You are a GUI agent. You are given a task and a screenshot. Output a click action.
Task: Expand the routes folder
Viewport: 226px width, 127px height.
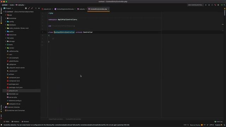click(x=6, y=38)
